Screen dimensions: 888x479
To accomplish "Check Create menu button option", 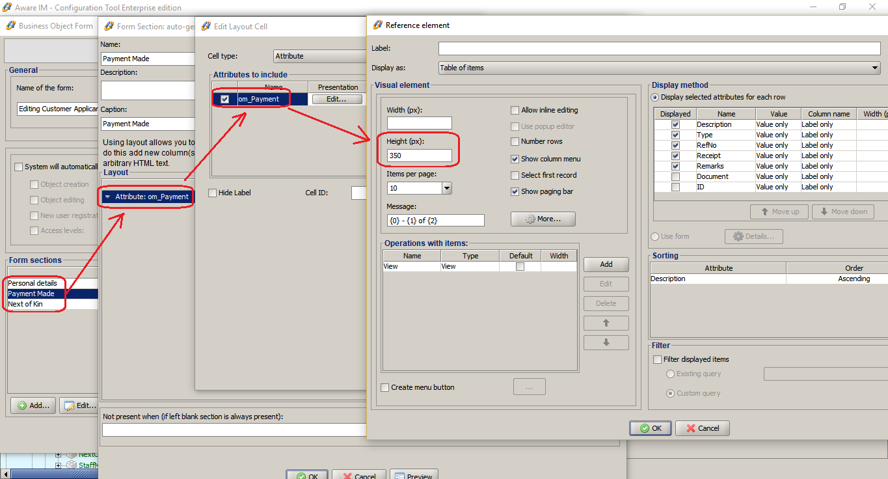I will 385,387.
